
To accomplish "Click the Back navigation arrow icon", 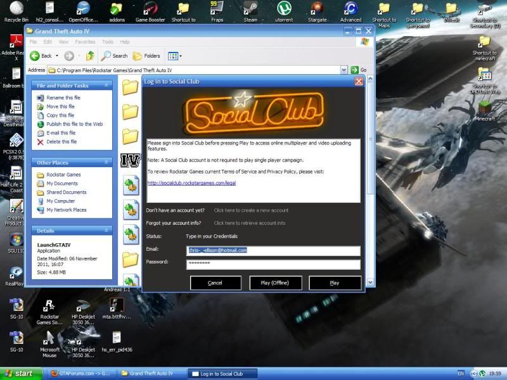I will coord(35,55).
